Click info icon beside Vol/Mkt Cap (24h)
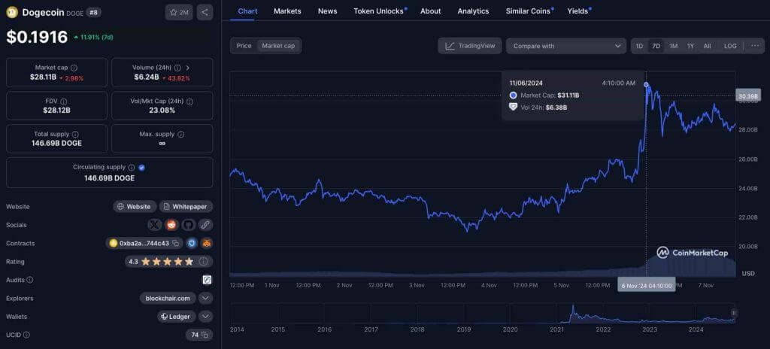Image resolution: width=770 pixels, height=349 pixels. point(189,102)
